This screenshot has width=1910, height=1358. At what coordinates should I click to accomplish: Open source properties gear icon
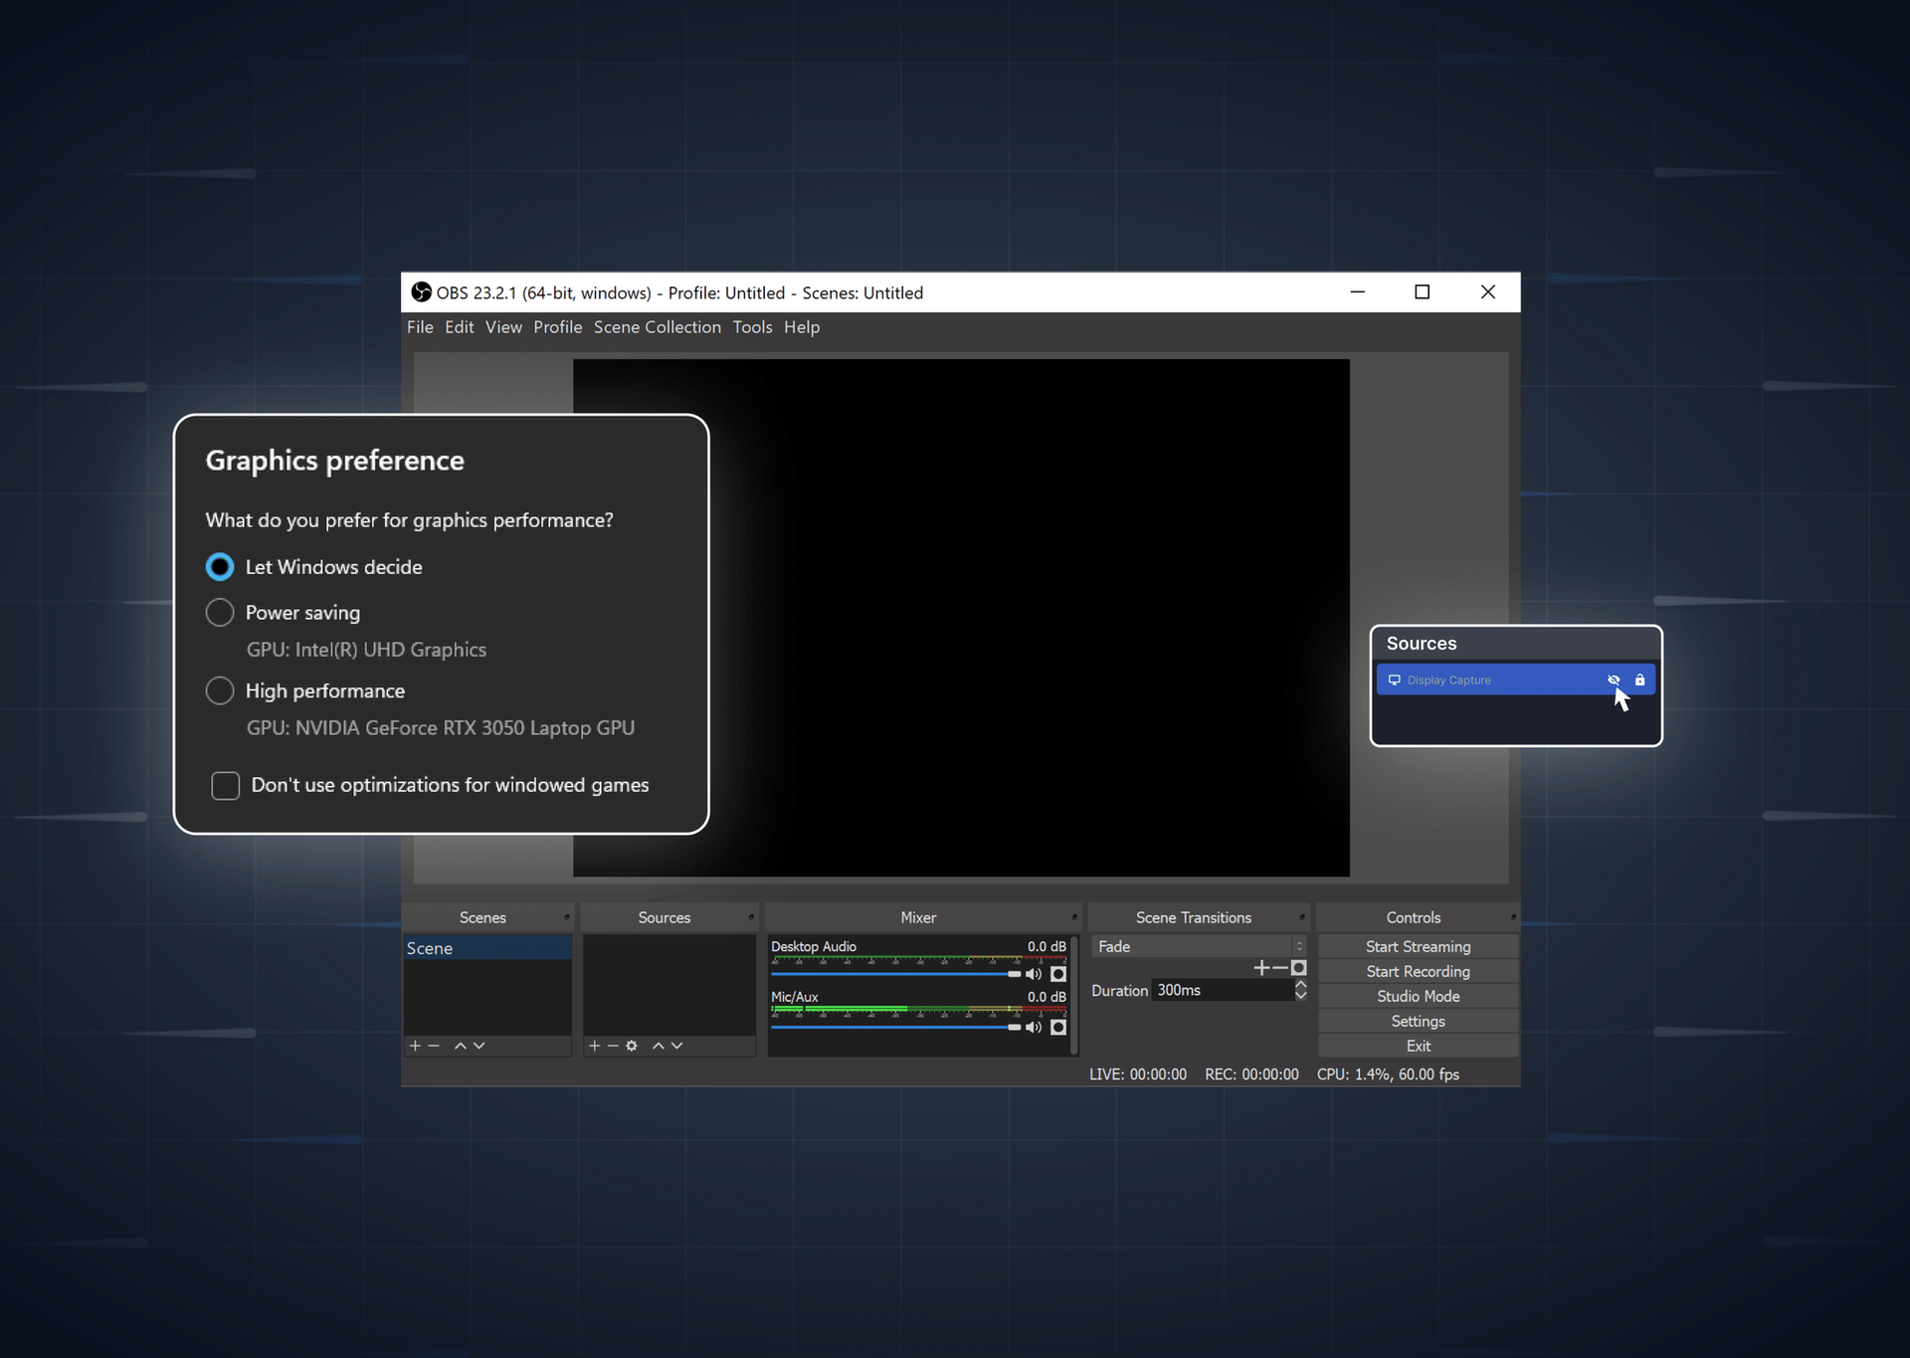pos(631,1045)
